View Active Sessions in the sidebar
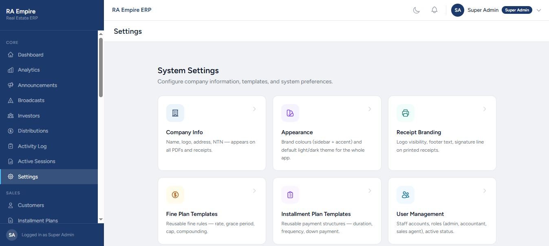The image size is (549, 246). click(49, 161)
